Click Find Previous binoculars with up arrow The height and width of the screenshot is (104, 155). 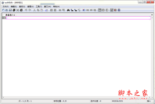point(76,10)
